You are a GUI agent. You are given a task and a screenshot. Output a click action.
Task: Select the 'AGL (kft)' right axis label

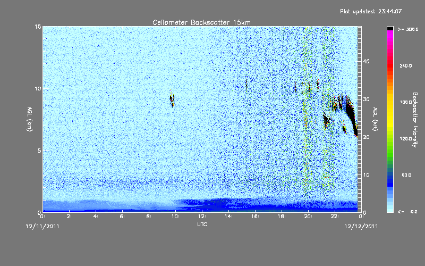coord(375,119)
